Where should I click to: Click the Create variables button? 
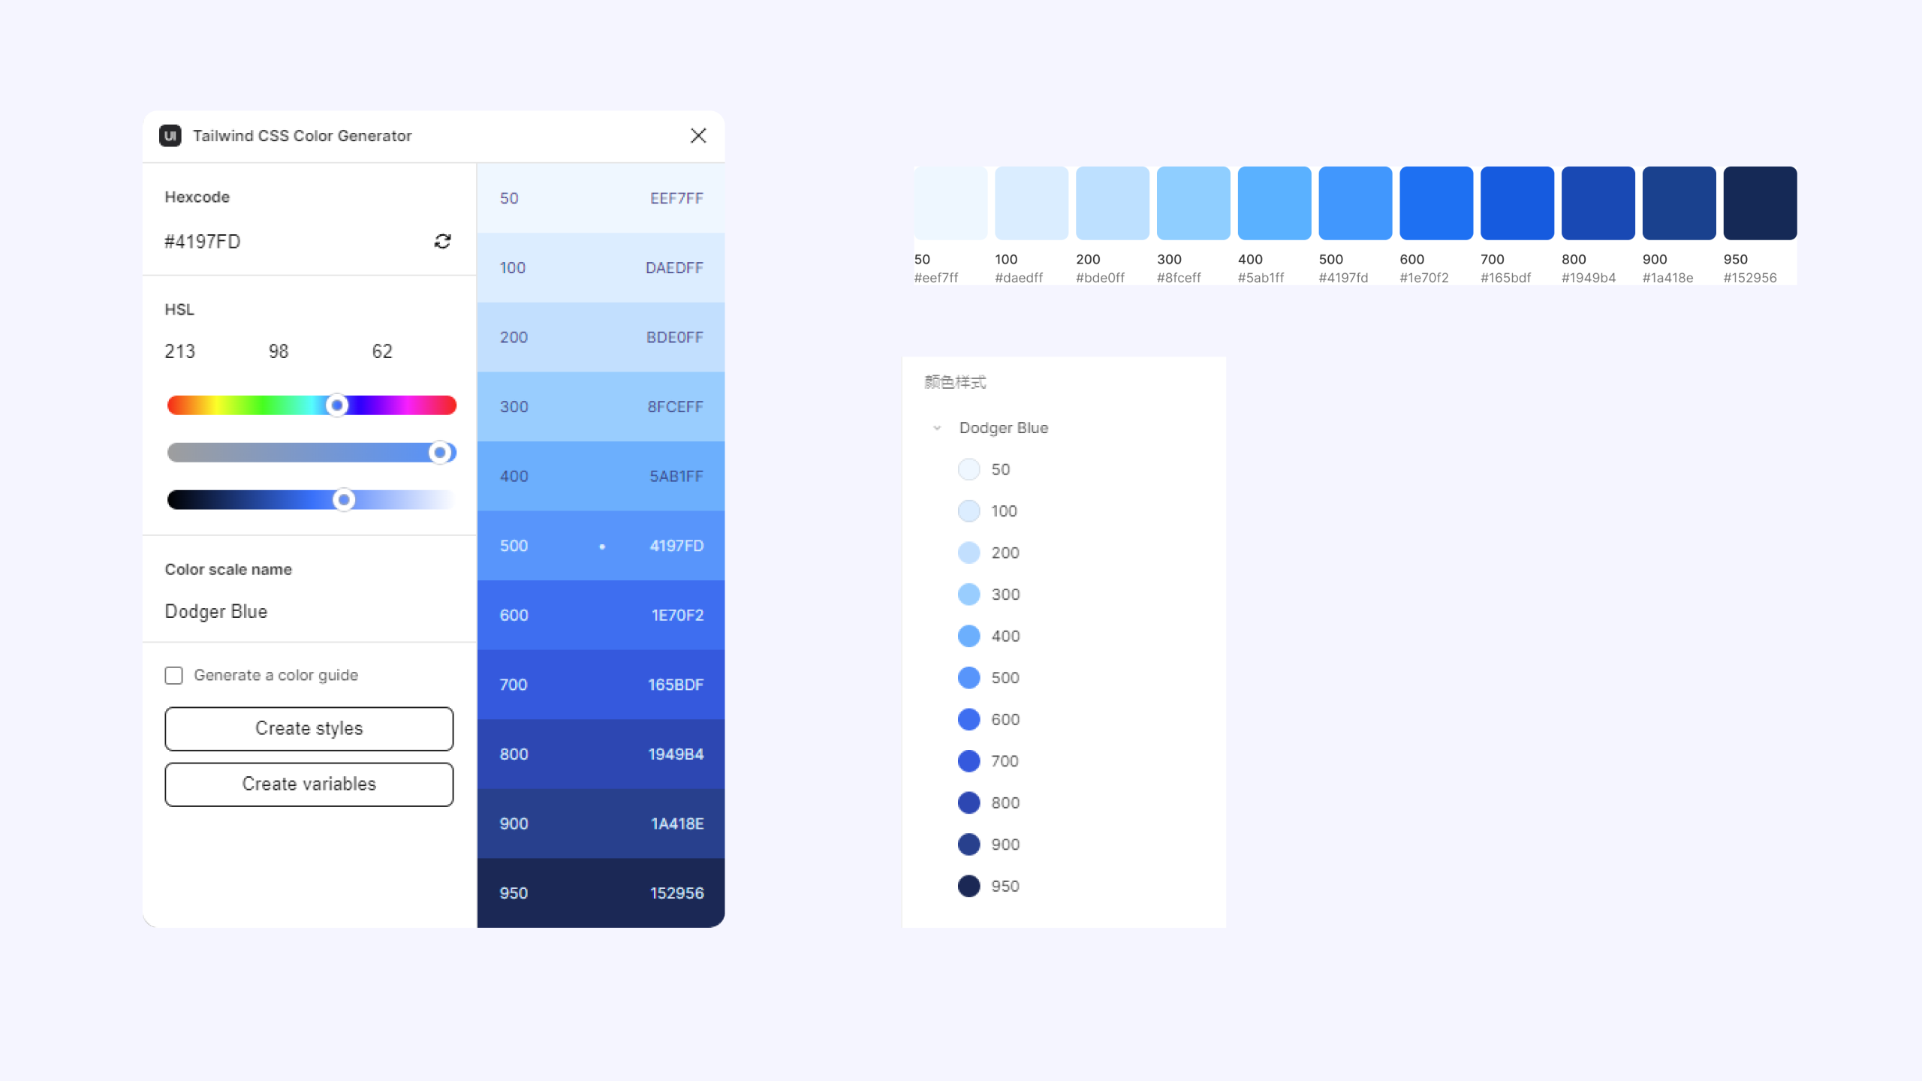[309, 784]
